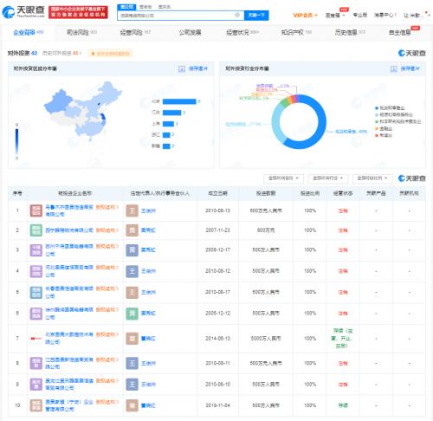Open the company logo in row 9
433x421 pixels.
pos(36,384)
